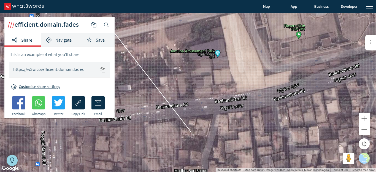376x172 pixels.
Task: Zoom in on the map
Action: (x=364, y=119)
